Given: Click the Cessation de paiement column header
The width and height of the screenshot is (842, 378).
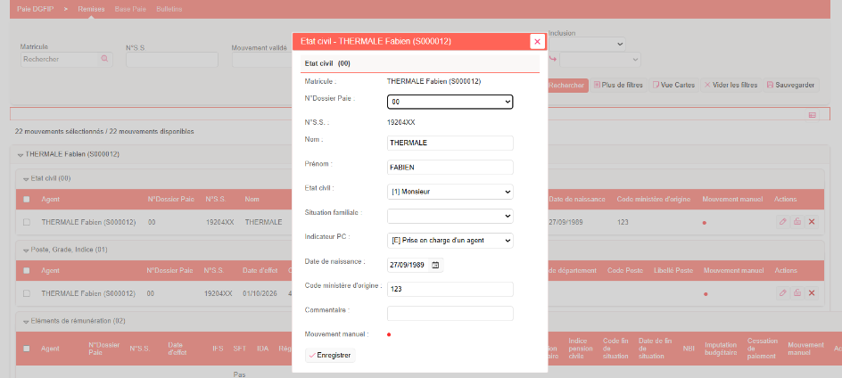Looking at the screenshot, I should (x=762, y=349).
